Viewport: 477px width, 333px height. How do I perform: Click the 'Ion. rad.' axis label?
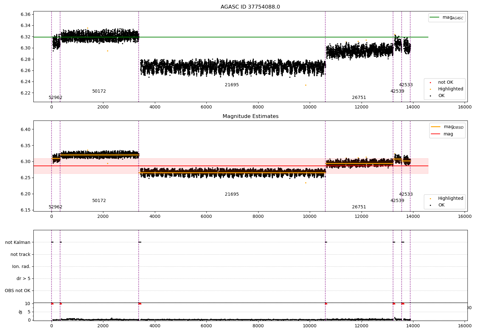click(x=21, y=266)
